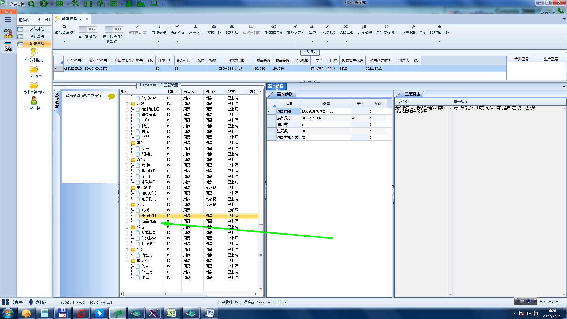Viewport: 567px width, 319px height.
Task: Click the 发送指示 toolbar icon
Action: 195,27
